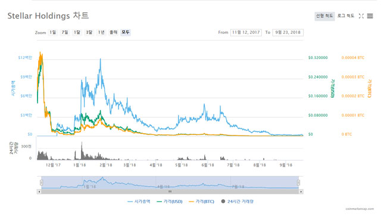Screen dimensions: 381x220
Task: Set zoom to 1달
Action: pos(77,32)
